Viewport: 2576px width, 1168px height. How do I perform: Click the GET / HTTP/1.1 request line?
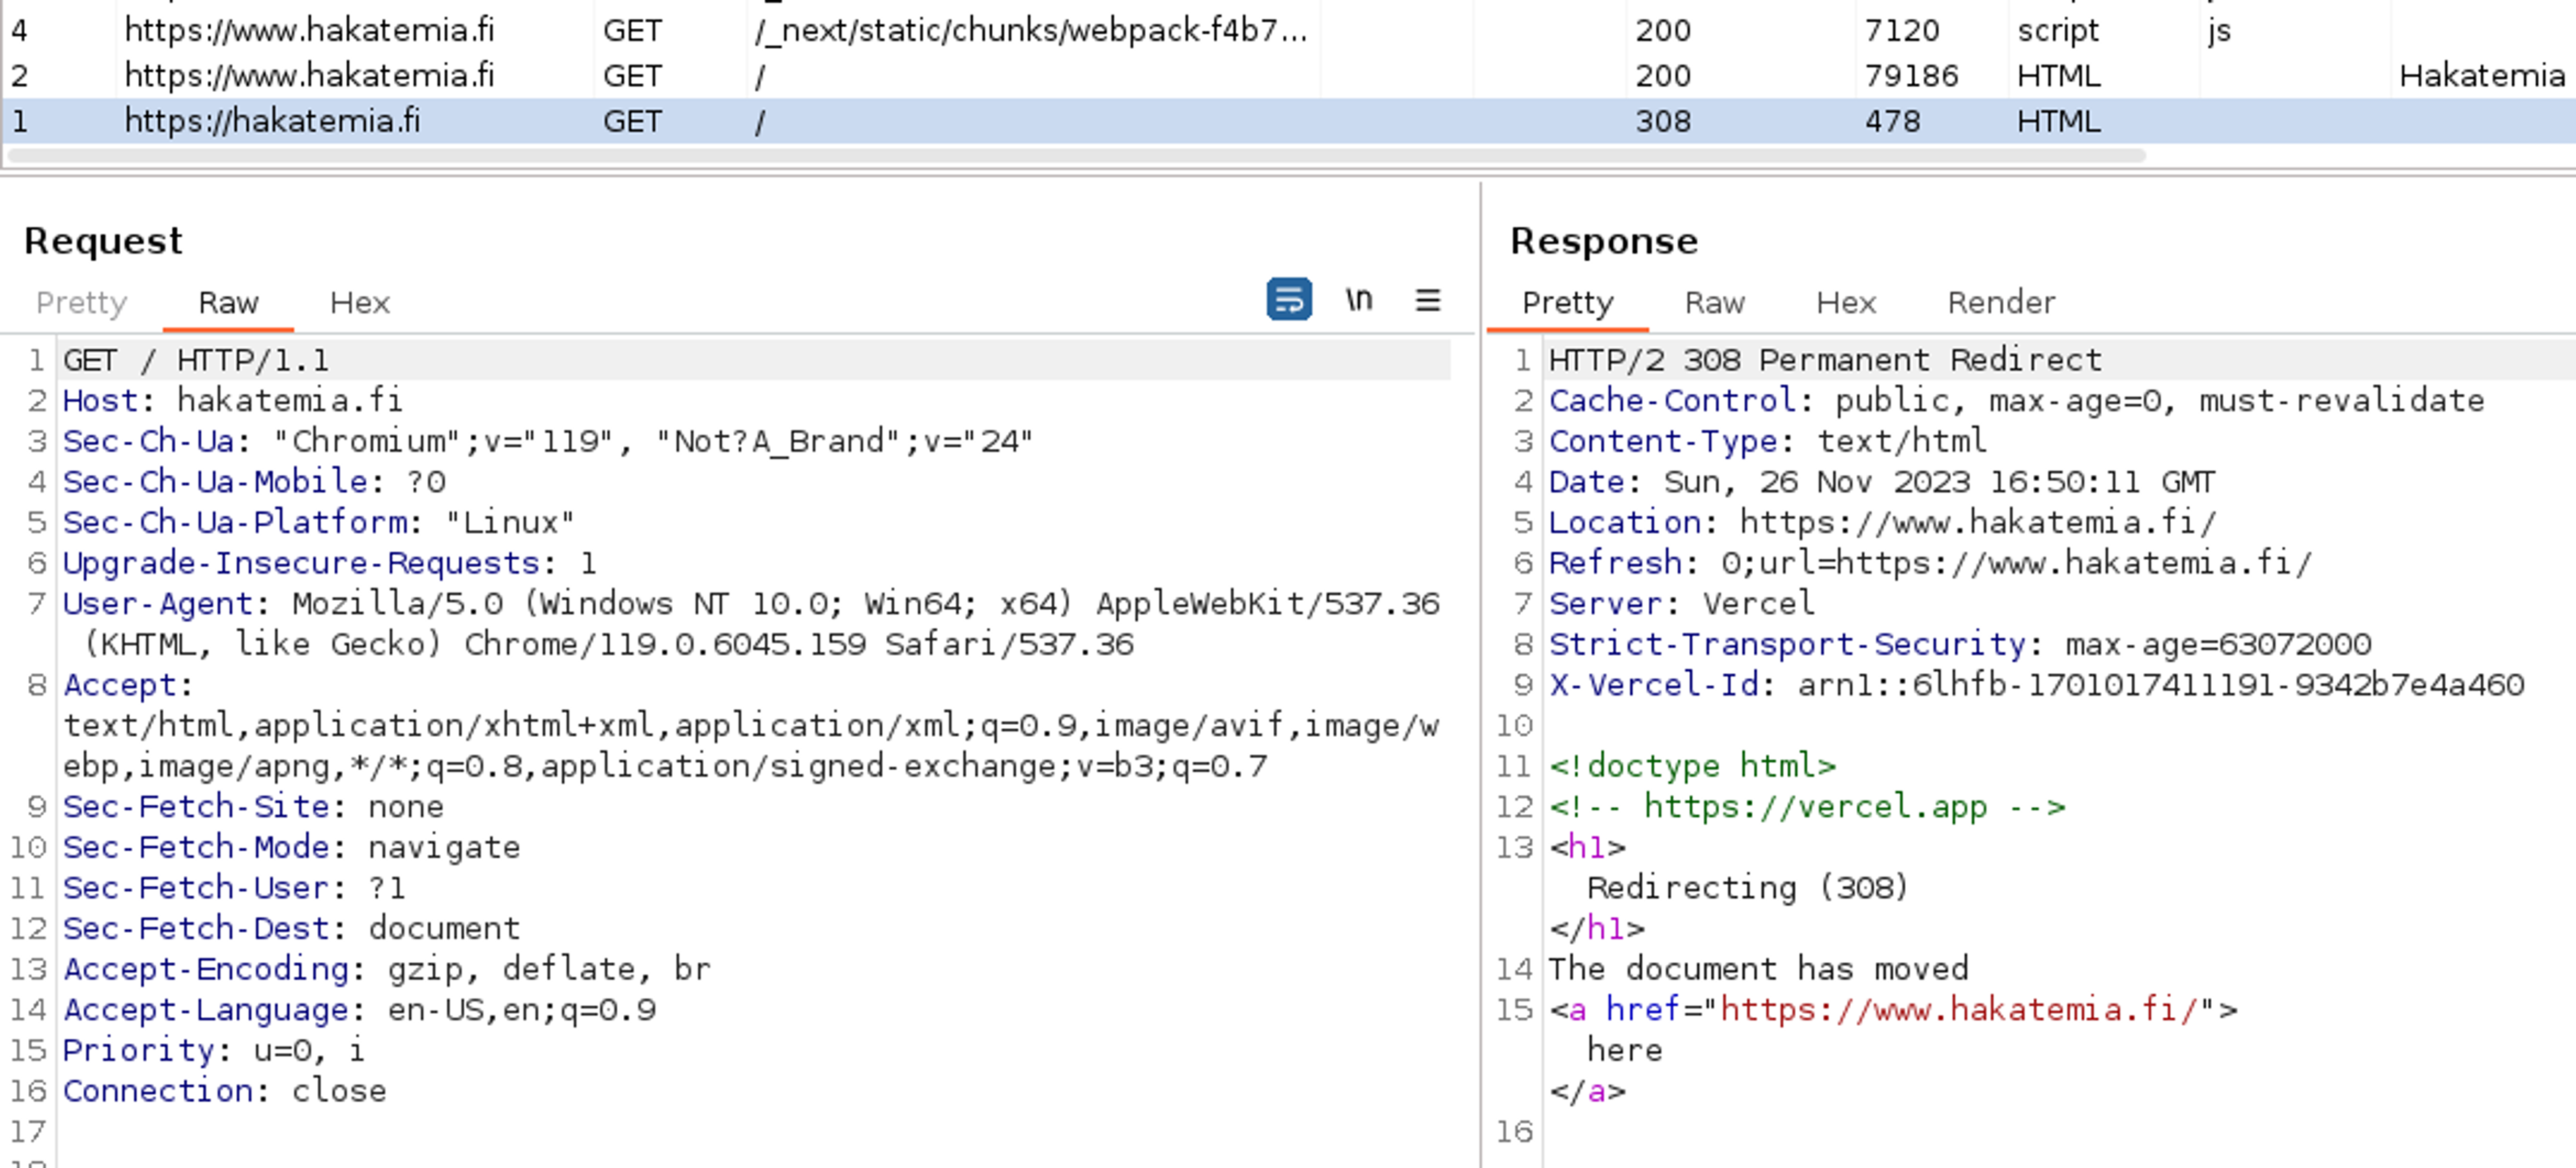tap(196, 359)
